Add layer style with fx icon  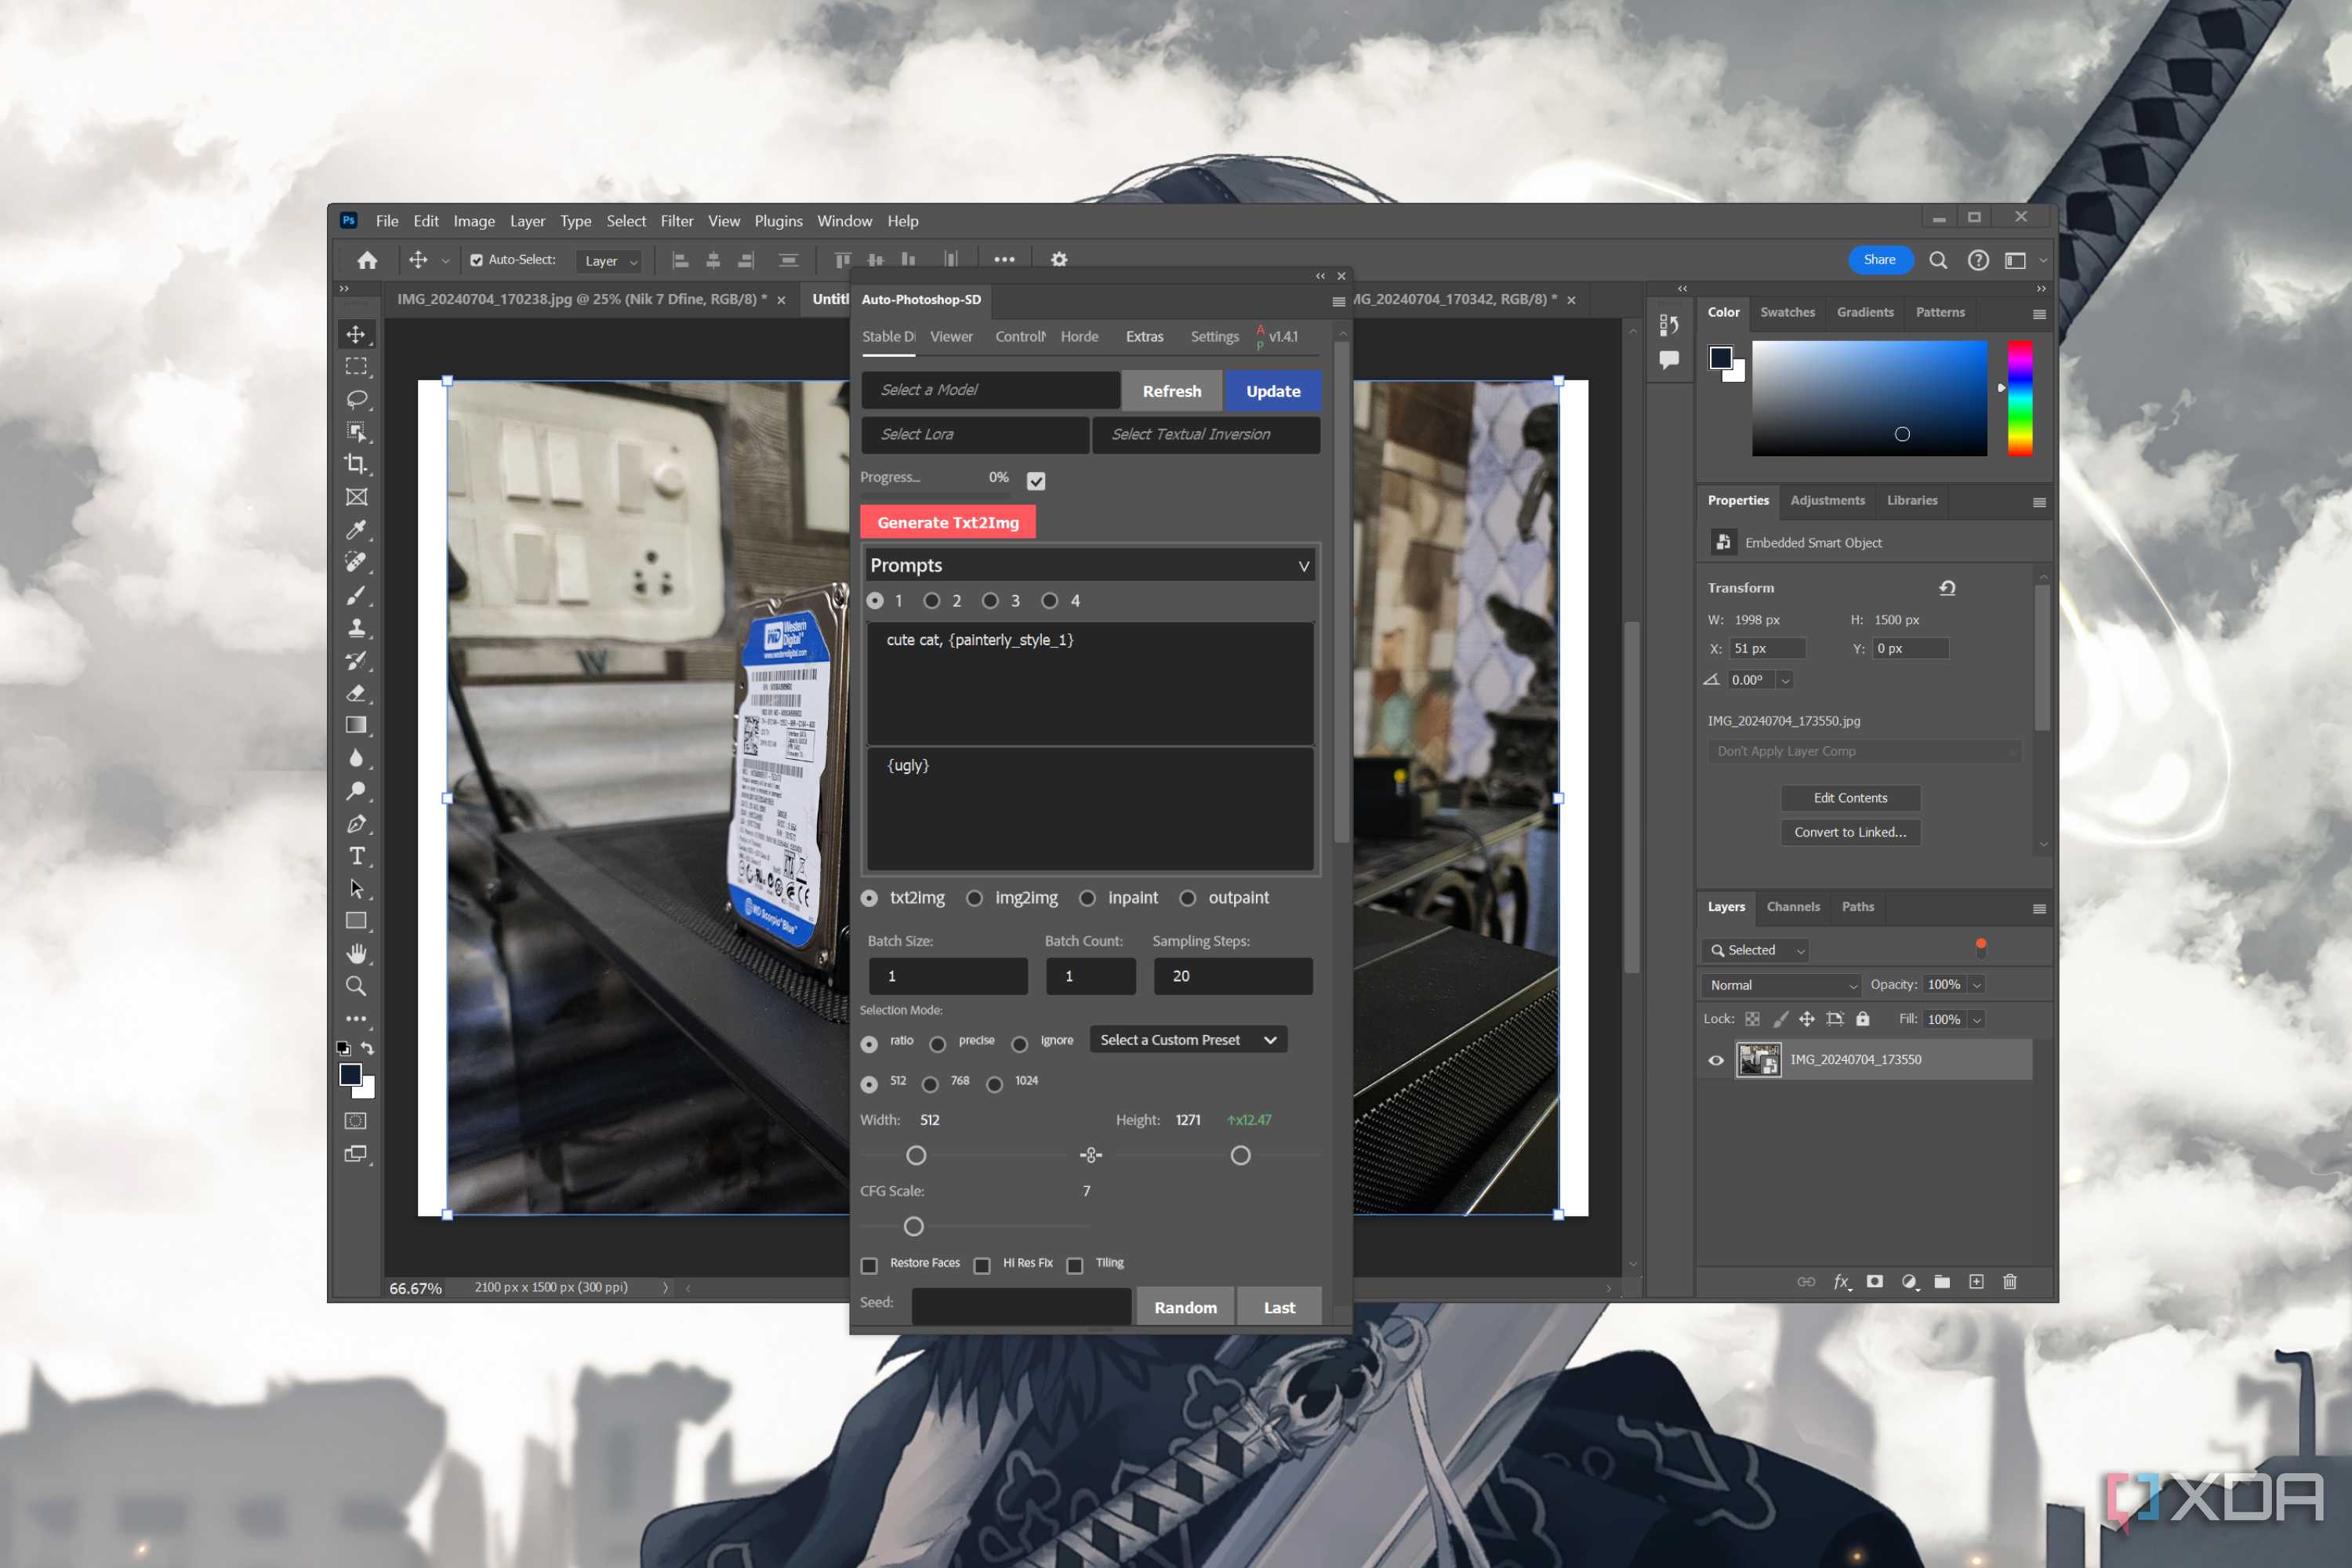(1841, 1281)
